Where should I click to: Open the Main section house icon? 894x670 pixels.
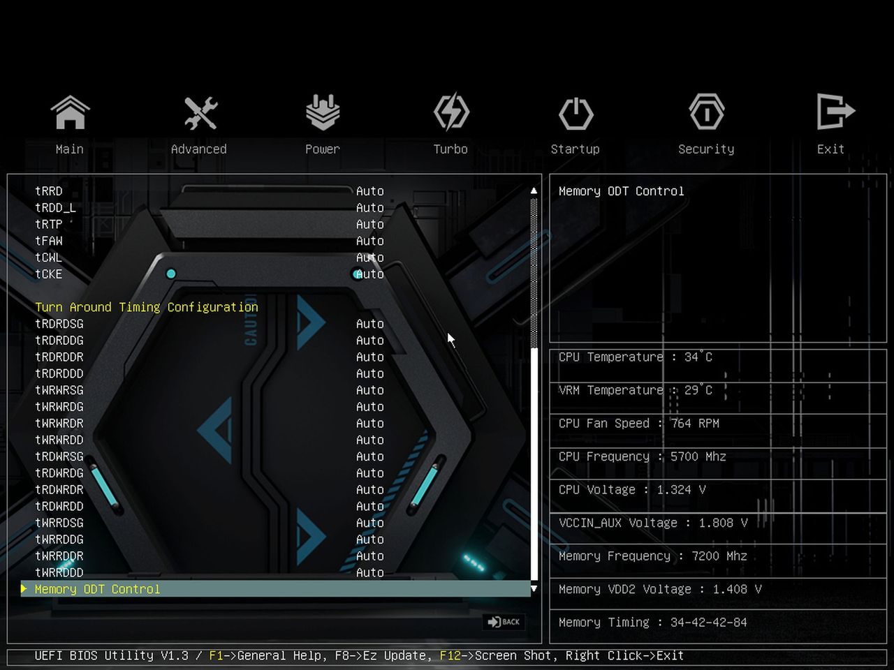70,112
